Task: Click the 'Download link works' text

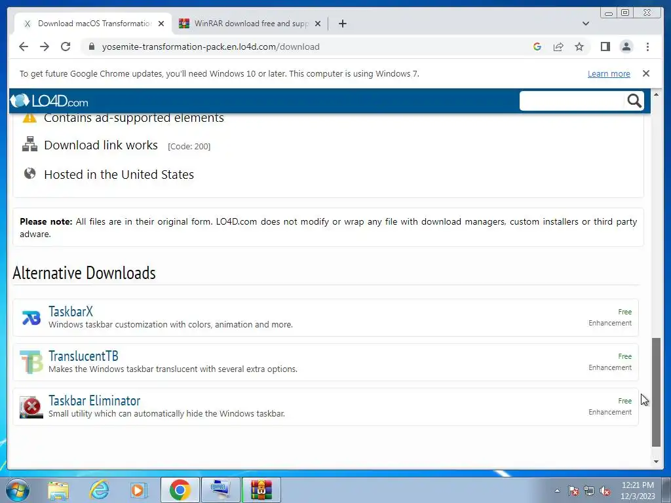Action: coord(101,145)
